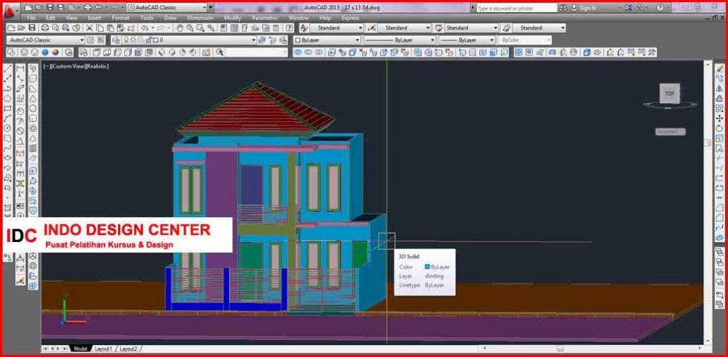Select the Linear dimension tool
728x357 pixels.
click(21, 69)
